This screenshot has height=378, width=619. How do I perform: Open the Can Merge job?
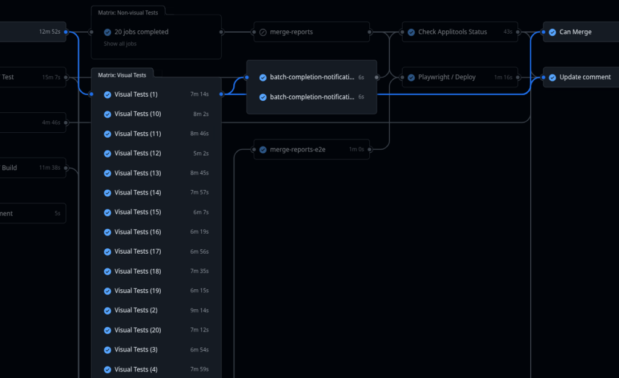point(581,32)
